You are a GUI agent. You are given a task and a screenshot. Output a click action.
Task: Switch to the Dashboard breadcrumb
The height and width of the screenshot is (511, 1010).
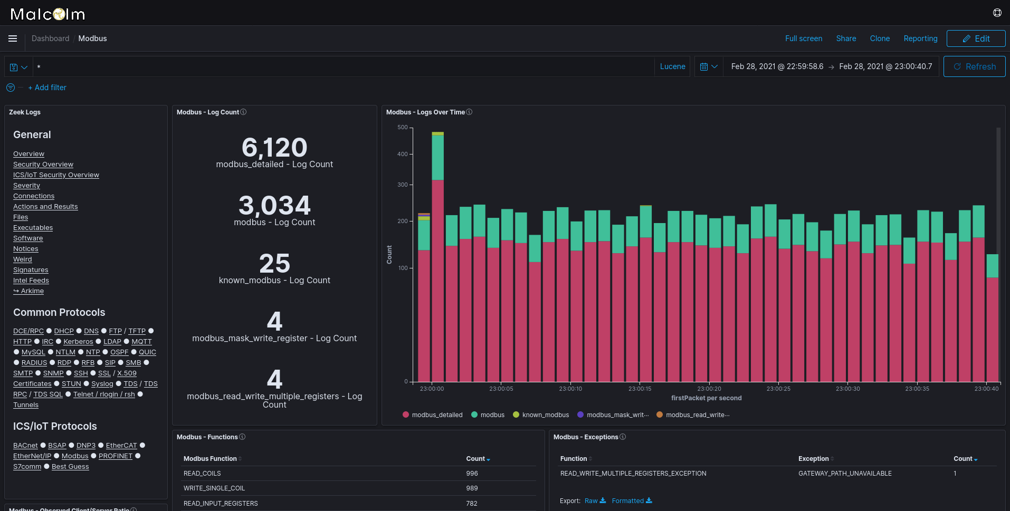click(x=50, y=38)
